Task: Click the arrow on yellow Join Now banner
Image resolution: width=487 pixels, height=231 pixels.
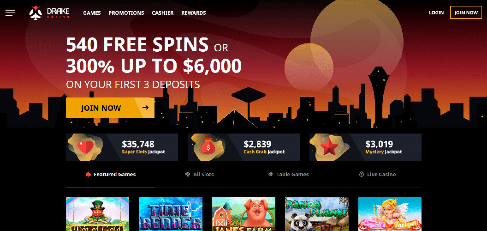Action: click(145, 108)
